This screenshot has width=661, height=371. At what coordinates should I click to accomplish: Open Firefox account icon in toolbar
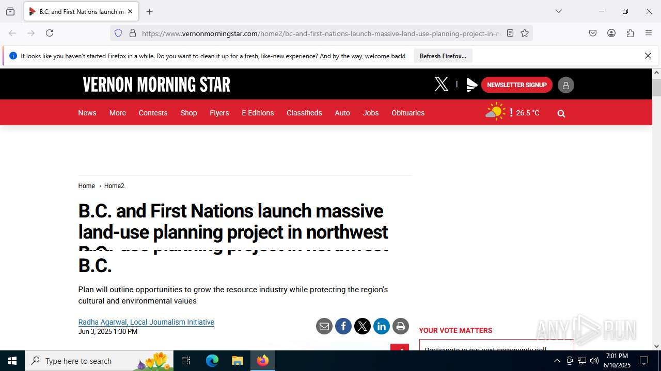pyautogui.click(x=611, y=33)
